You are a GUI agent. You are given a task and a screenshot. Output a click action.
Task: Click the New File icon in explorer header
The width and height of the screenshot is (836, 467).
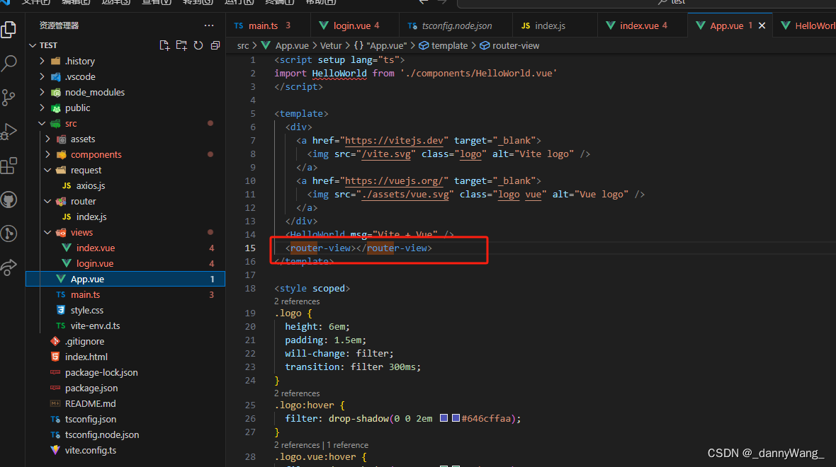point(165,45)
